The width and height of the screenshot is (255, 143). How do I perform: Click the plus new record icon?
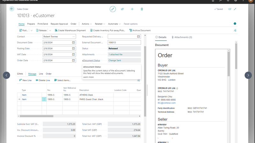coord(132,9)
